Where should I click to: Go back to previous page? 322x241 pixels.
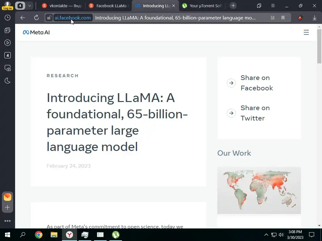coord(23,18)
